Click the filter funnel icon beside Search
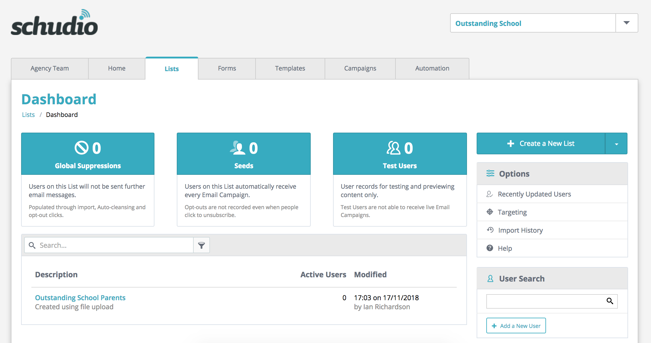Image resolution: width=651 pixels, height=343 pixels. point(202,245)
